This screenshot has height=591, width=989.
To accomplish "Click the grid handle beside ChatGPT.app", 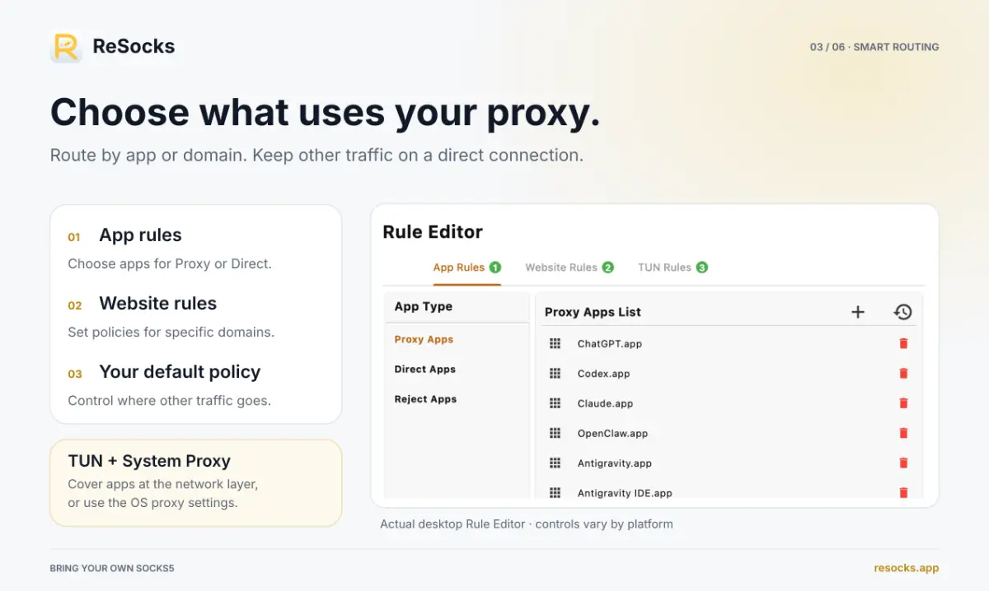I will pyautogui.click(x=555, y=343).
